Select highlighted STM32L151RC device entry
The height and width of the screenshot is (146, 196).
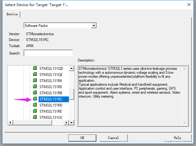pyautogui.click(x=54, y=99)
